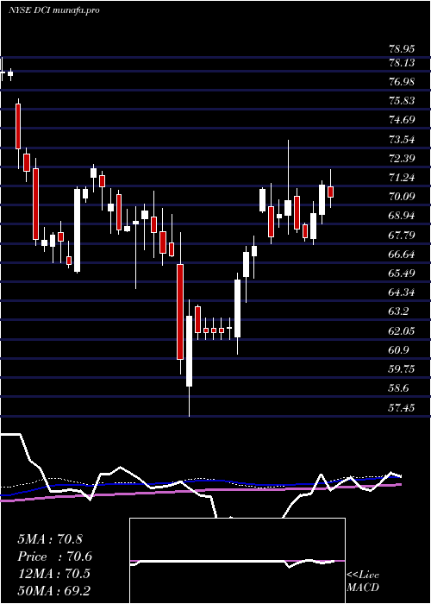431x604 pixels.
Task: Click the 58.6 price axis label
Action: point(399,388)
